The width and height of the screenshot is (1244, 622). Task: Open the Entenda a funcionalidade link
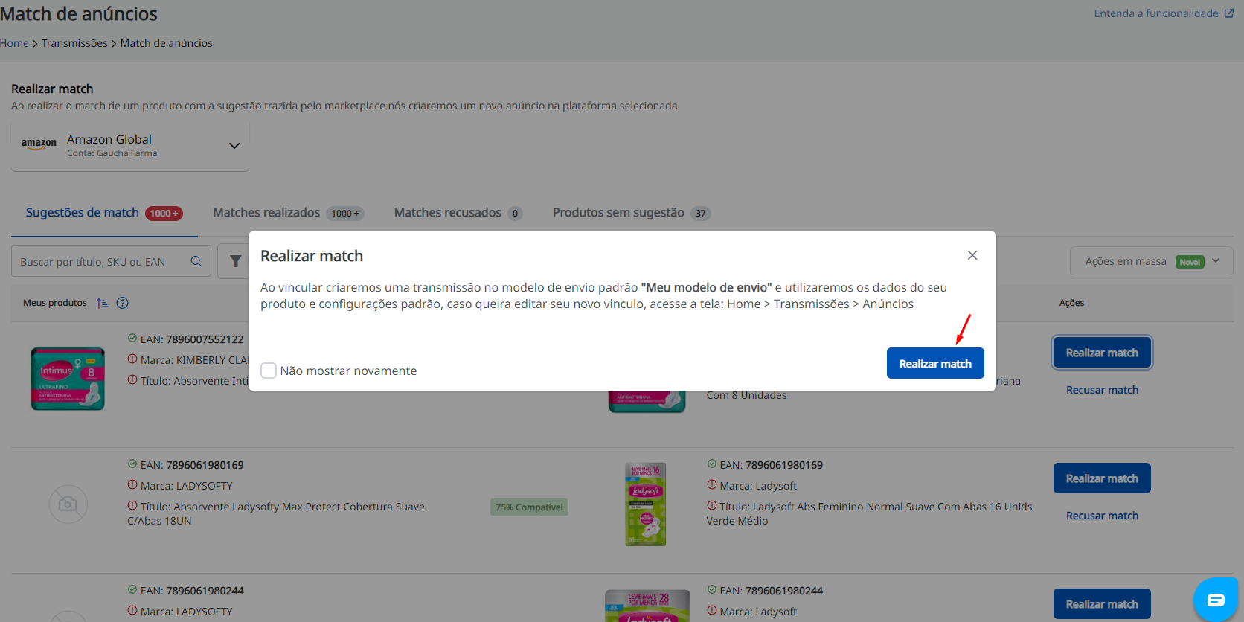1155,13
